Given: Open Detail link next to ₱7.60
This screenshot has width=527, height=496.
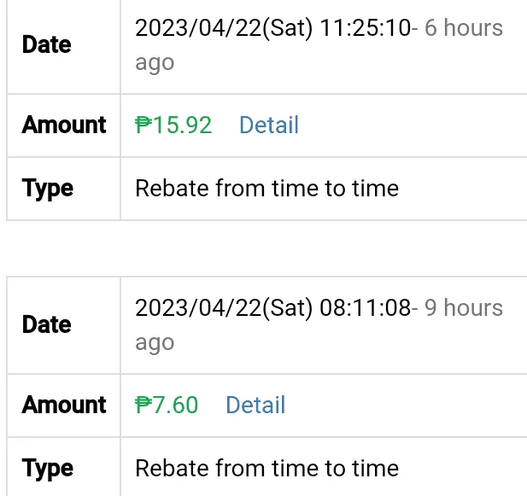Looking at the screenshot, I should click(255, 405).
